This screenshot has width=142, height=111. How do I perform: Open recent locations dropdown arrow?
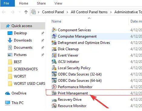20,12
